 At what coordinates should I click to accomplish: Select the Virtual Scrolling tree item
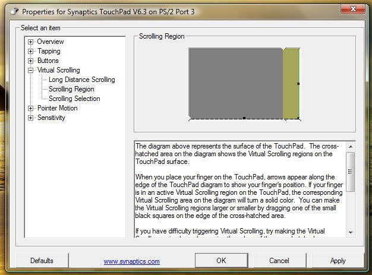pos(59,70)
